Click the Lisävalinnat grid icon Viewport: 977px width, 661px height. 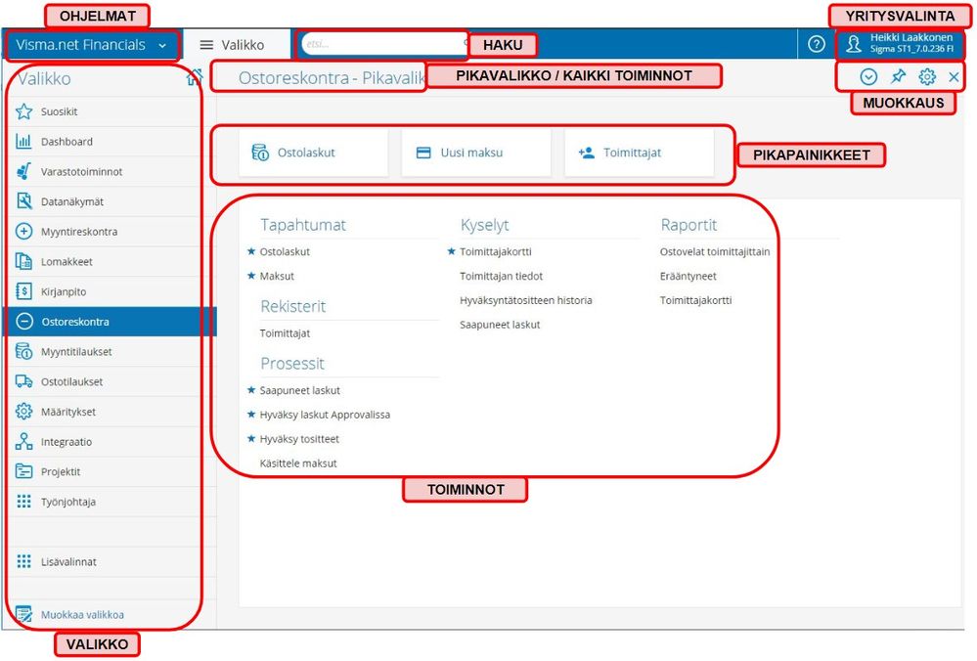pos(23,561)
